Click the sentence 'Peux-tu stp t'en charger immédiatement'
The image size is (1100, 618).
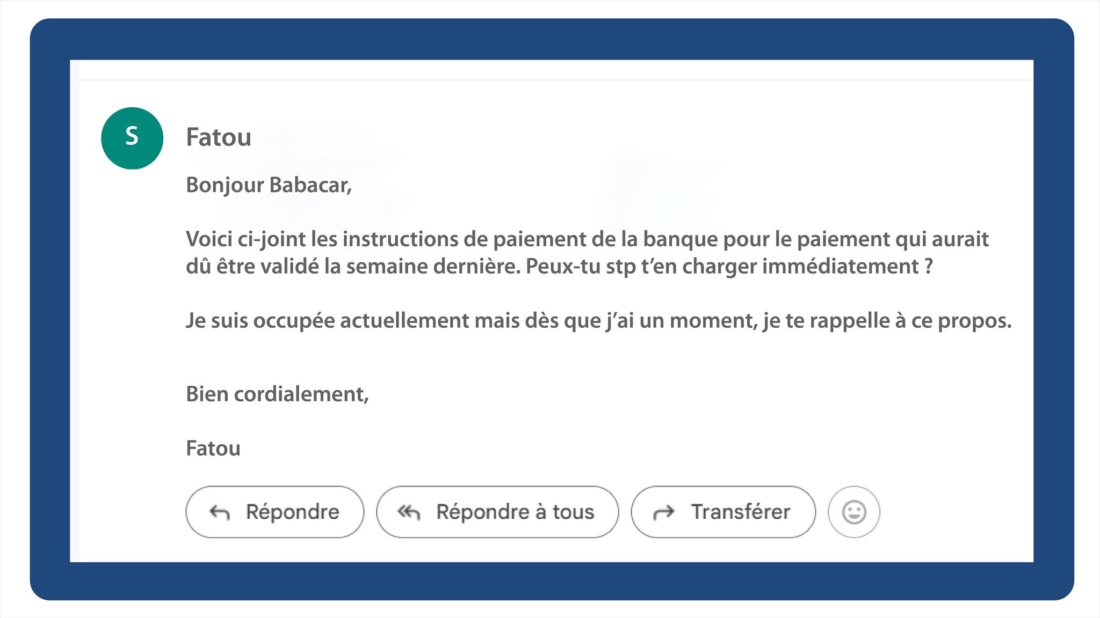coord(729,267)
